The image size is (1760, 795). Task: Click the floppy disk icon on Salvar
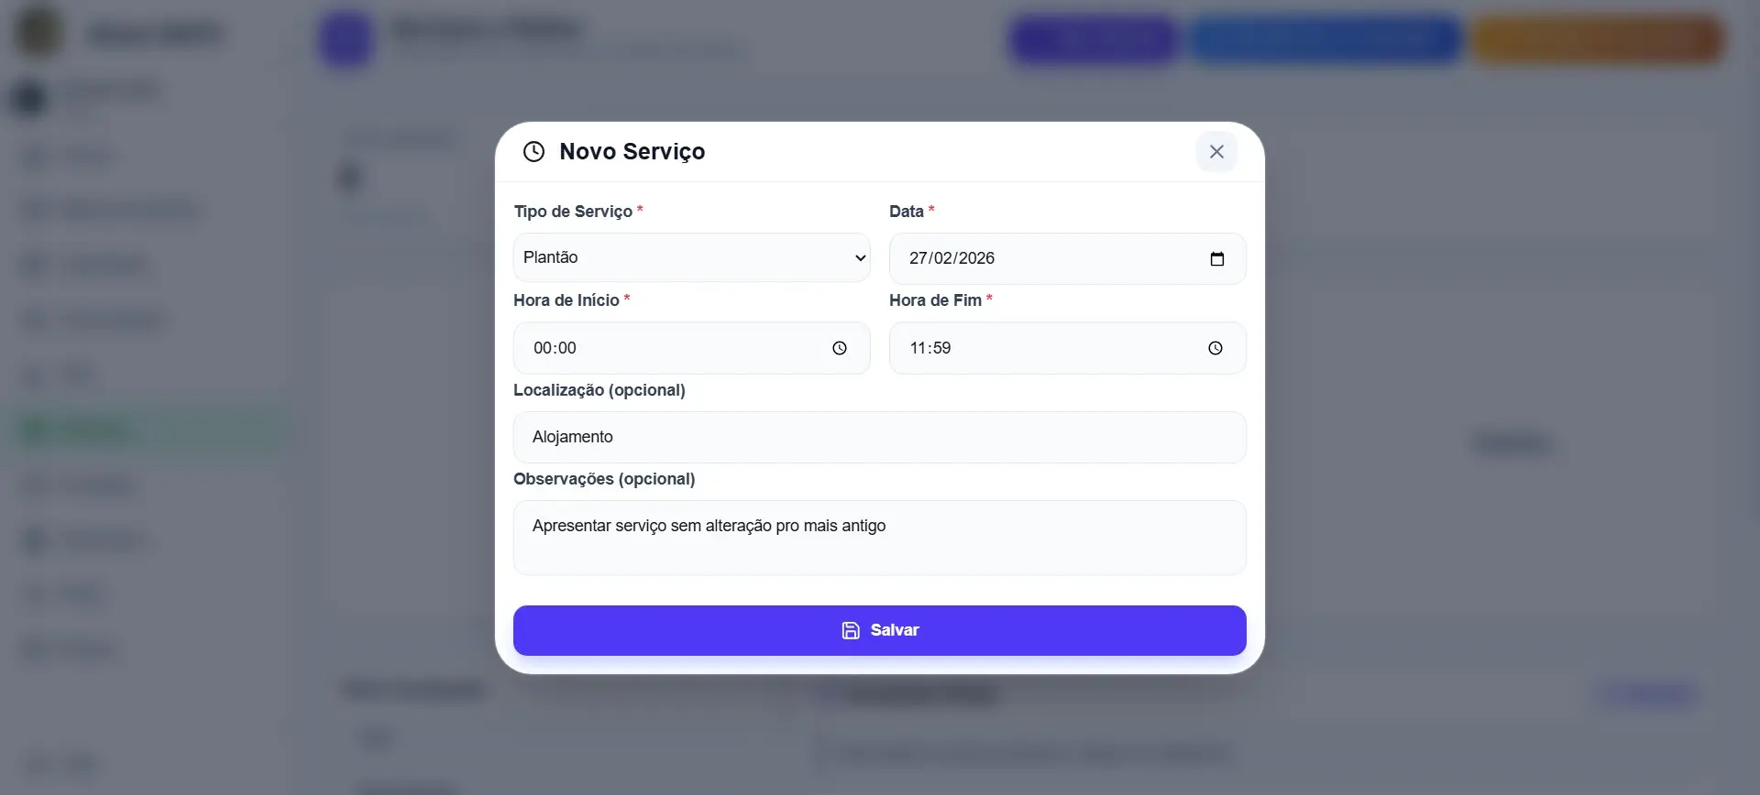851,630
